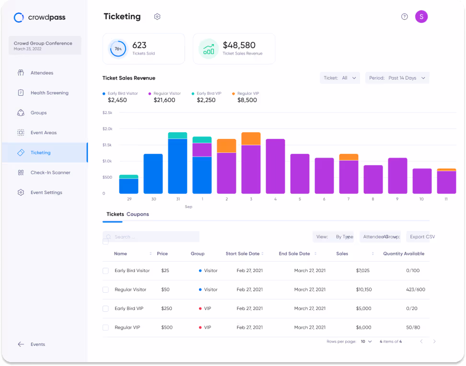Image resolution: width=466 pixels, height=366 pixels.
Task: Click the Export CSV button
Action: [422, 236]
